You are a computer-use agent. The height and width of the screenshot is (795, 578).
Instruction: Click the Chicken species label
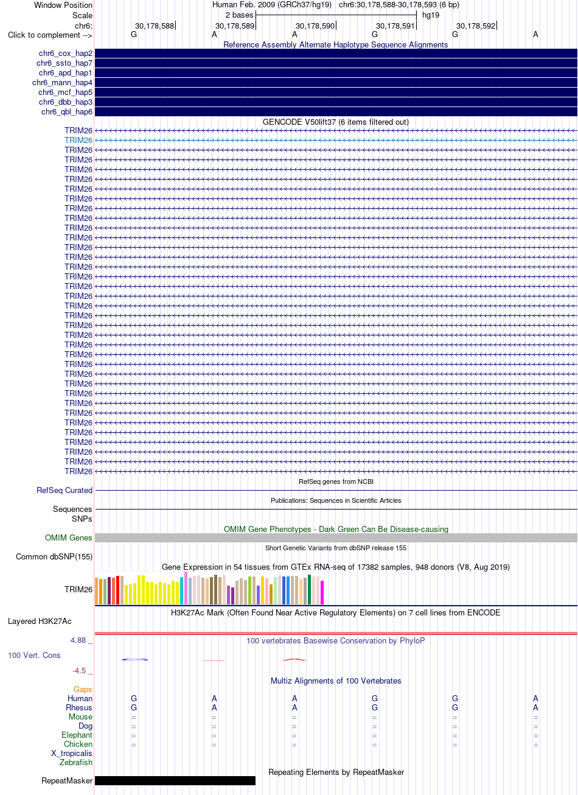click(x=78, y=744)
